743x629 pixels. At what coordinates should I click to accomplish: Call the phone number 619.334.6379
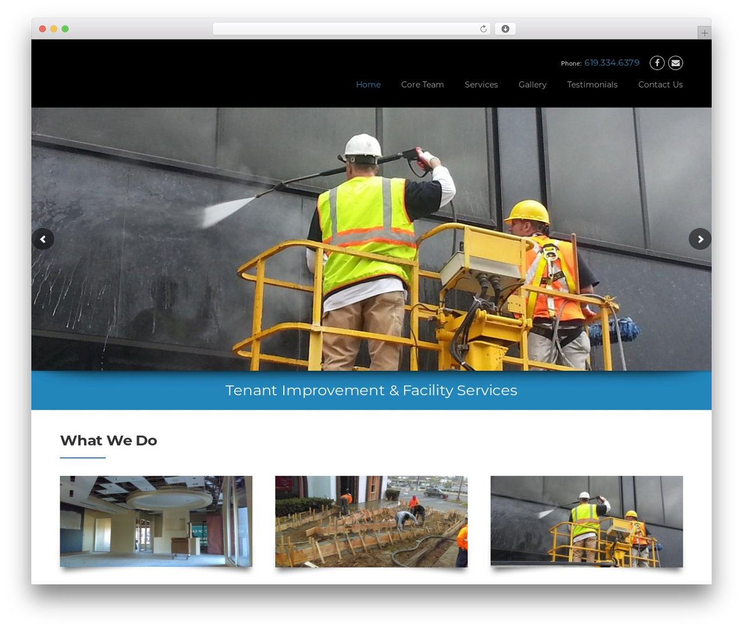(612, 63)
